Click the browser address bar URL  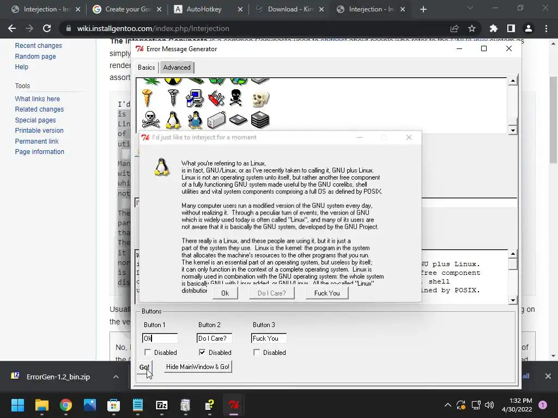(153, 28)
